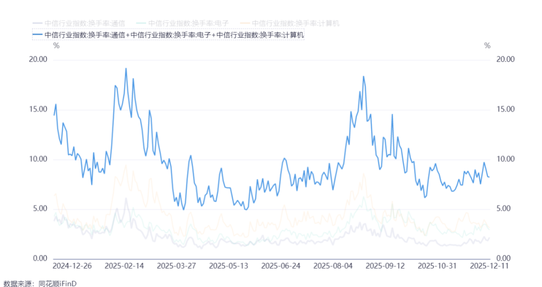Click the right axis 20.00 value
This screenshot has height=287, width=542.
505,59
